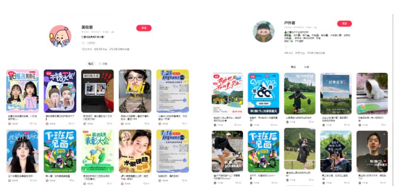
Task: Select 笔记 tab on 美妆薯 profile
Action: (91, 64)
